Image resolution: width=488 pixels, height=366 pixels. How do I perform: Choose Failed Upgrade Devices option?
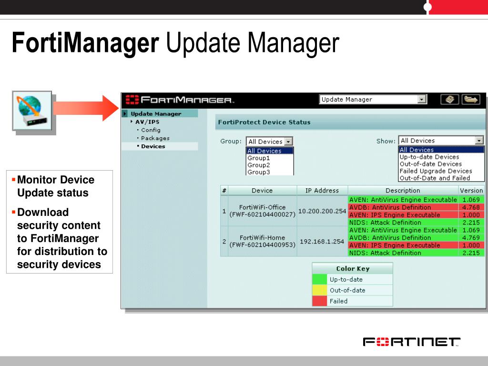441,171
